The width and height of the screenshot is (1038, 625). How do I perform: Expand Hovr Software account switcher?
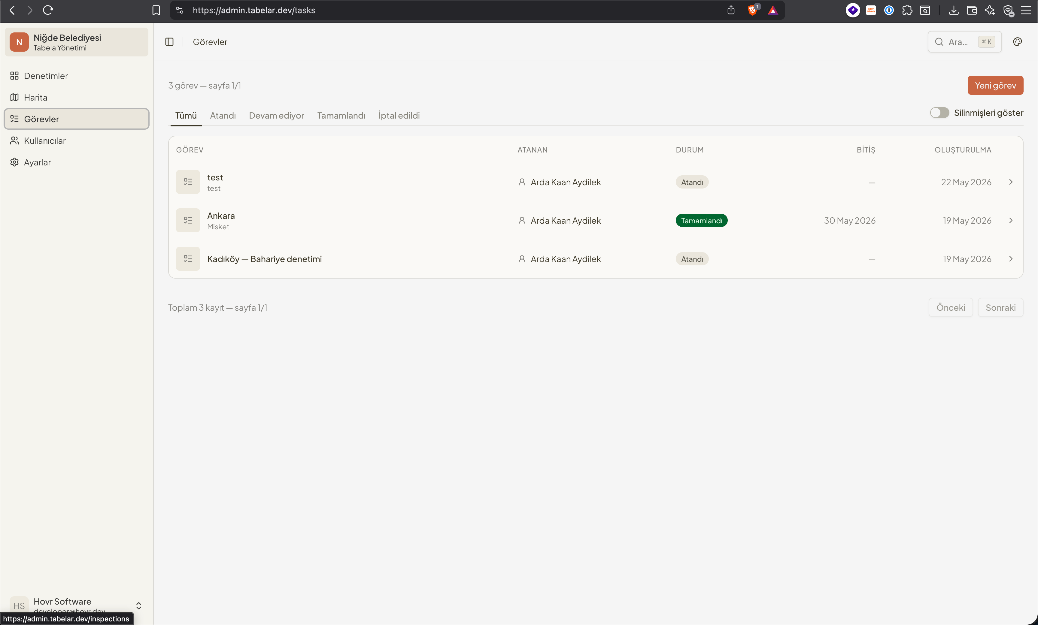click(138, 605)
